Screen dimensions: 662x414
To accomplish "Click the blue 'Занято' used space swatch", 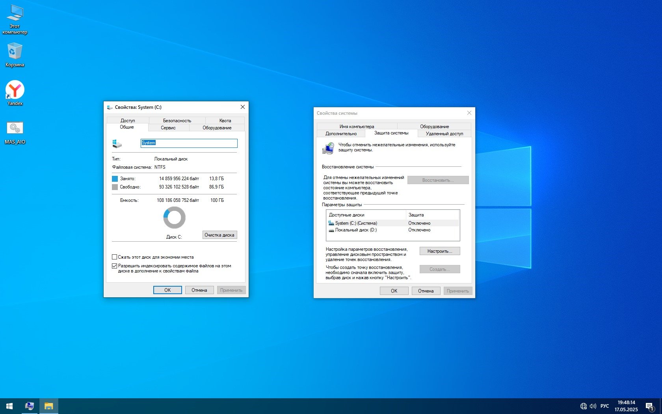I will (115, 179).
